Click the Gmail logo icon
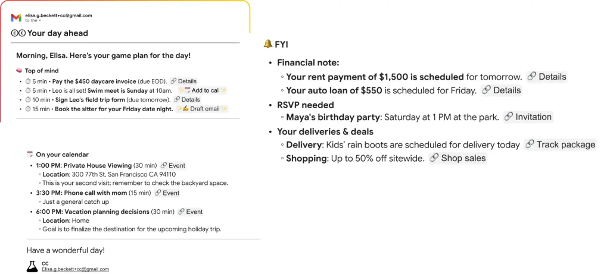 [x=16, y=18]
